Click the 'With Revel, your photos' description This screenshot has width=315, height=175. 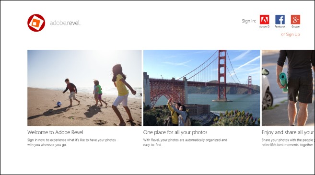point(185,142)
